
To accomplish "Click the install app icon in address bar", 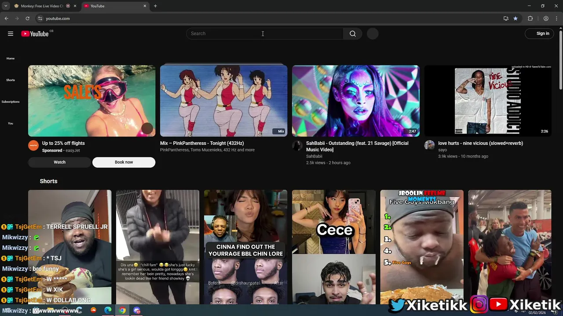I will pyautogui.click(x=506, y=18).
